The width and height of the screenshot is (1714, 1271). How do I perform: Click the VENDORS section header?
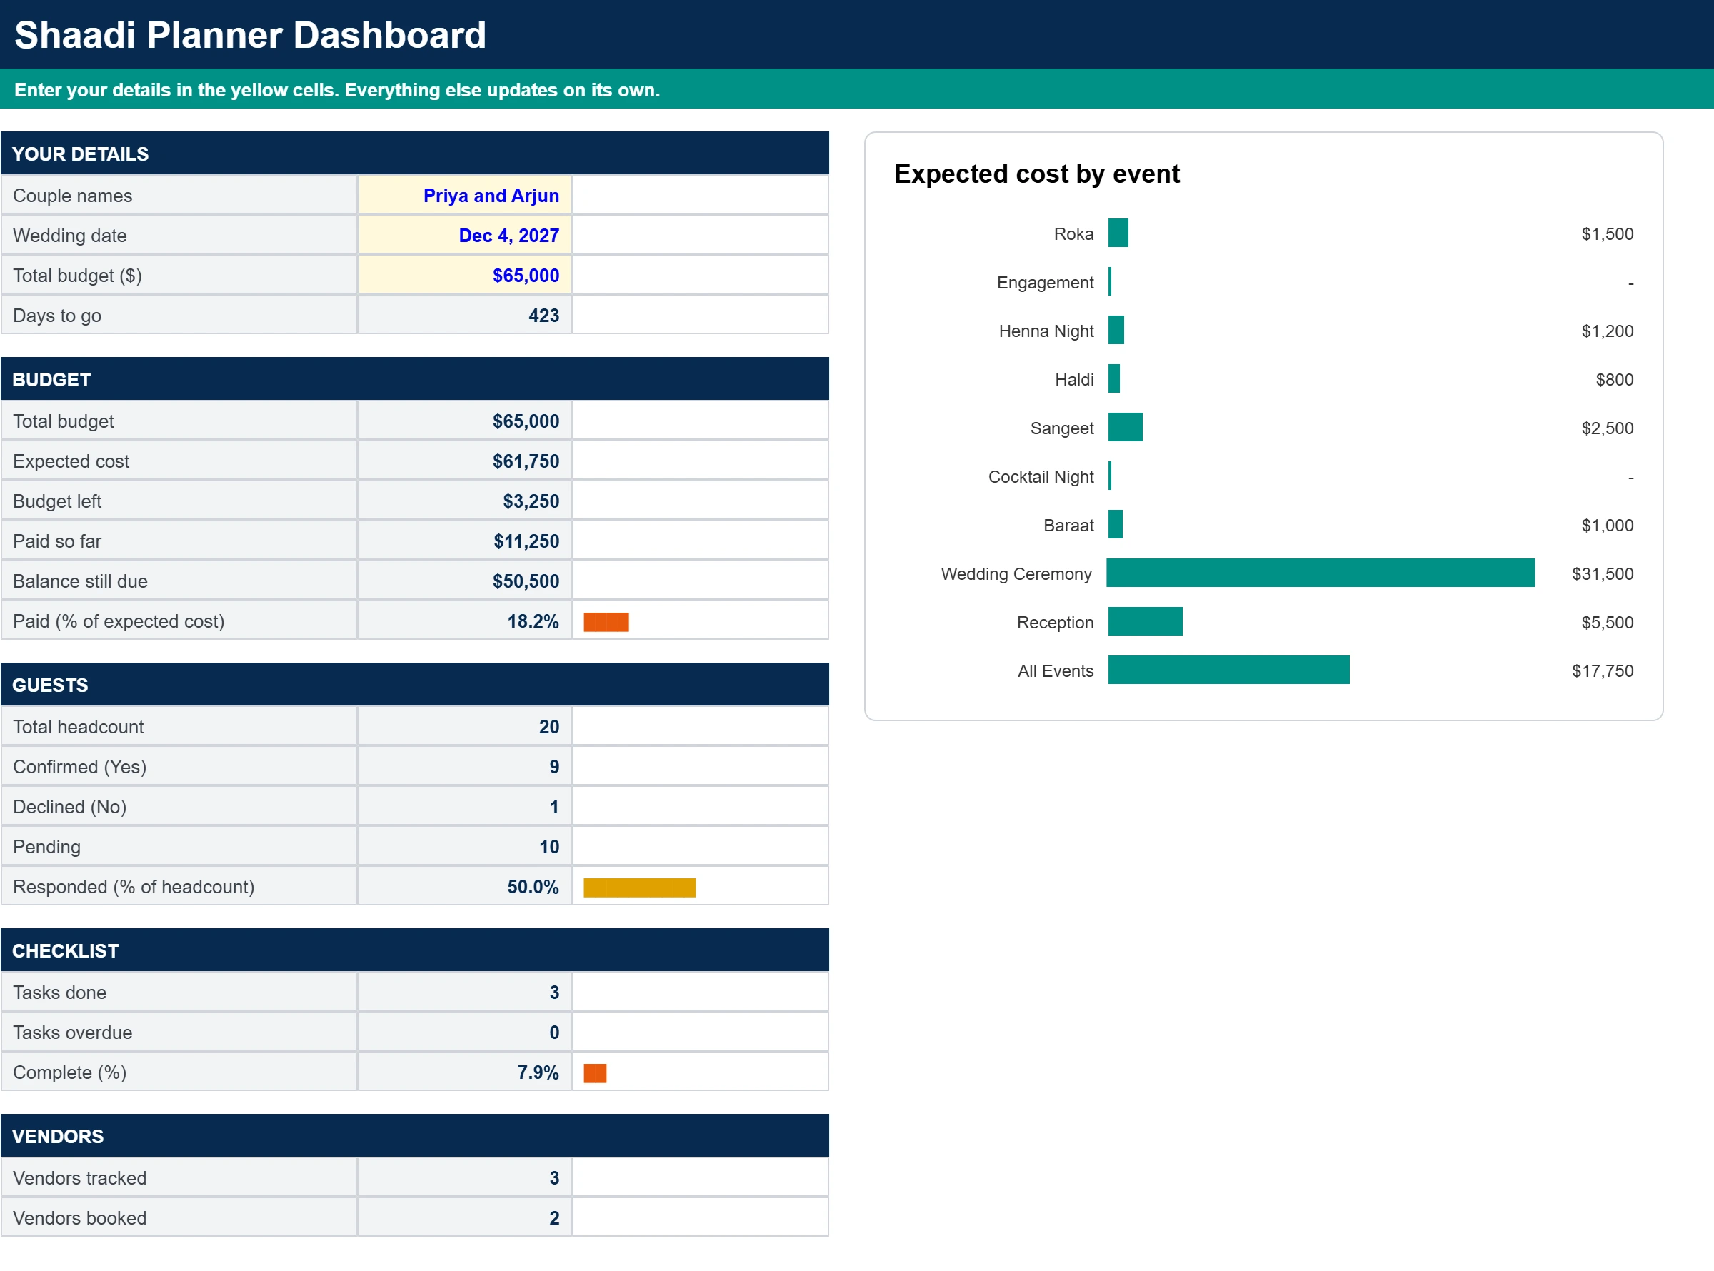point(415,1135)
